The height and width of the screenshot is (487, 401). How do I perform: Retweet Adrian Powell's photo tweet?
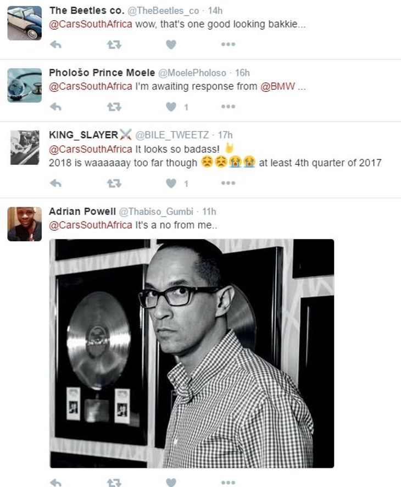[114, 483]
